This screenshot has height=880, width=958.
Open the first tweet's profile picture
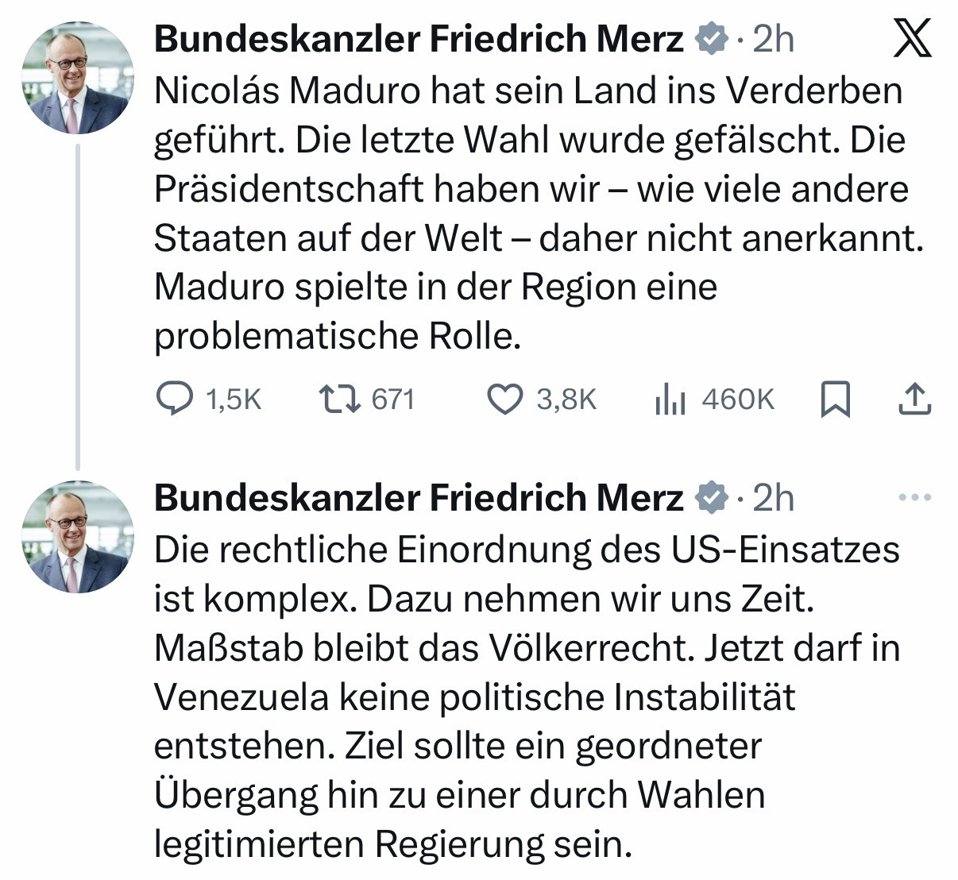(x=78, y=78)
